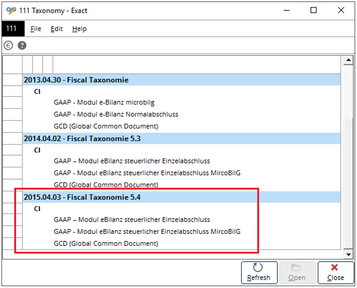Maximize the Taxonomy window
Viewport: 357px width, 288px height.
point(314,10)
